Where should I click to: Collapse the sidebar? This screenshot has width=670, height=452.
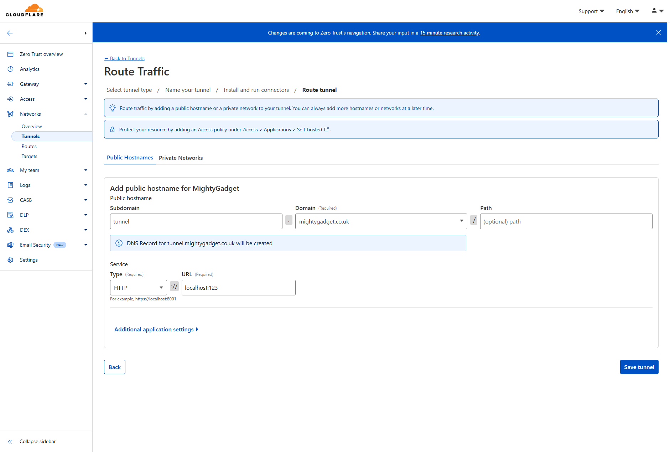37,441
